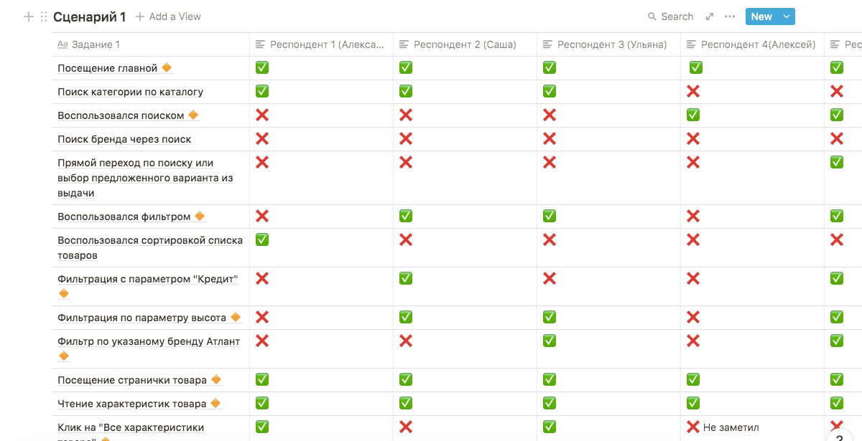Open the dropdown arrow beside New button
This screenshot has width=862, height=441.
pos(787,16)
